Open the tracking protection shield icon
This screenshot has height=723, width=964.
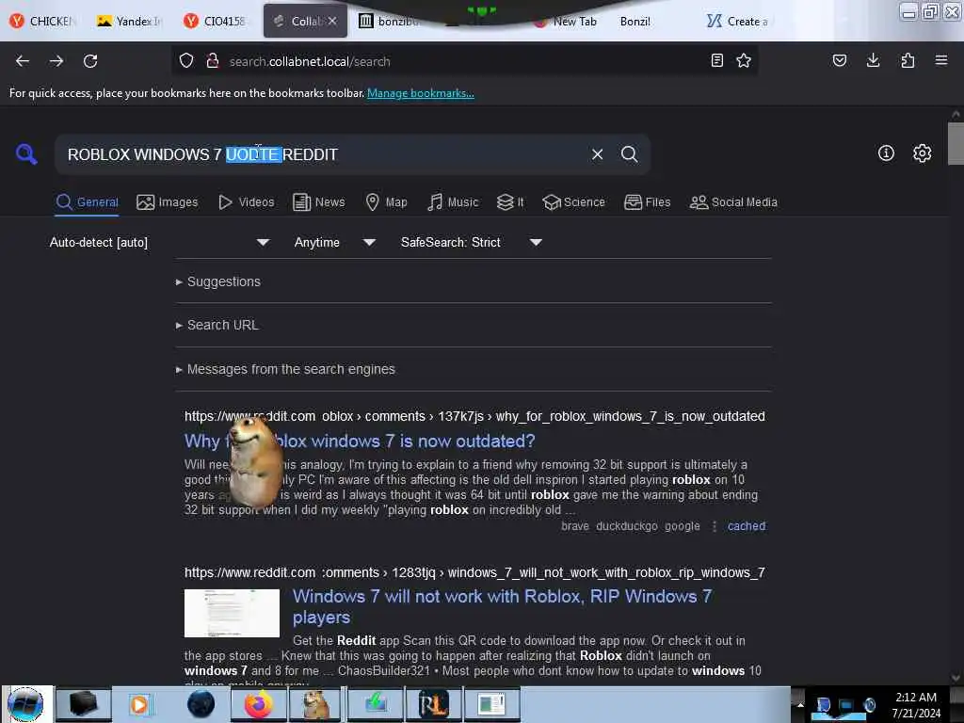pyautogui.click(x=186, y=60)
